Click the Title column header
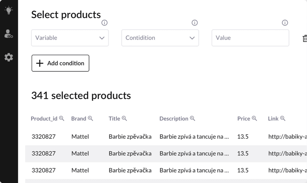 114,118
